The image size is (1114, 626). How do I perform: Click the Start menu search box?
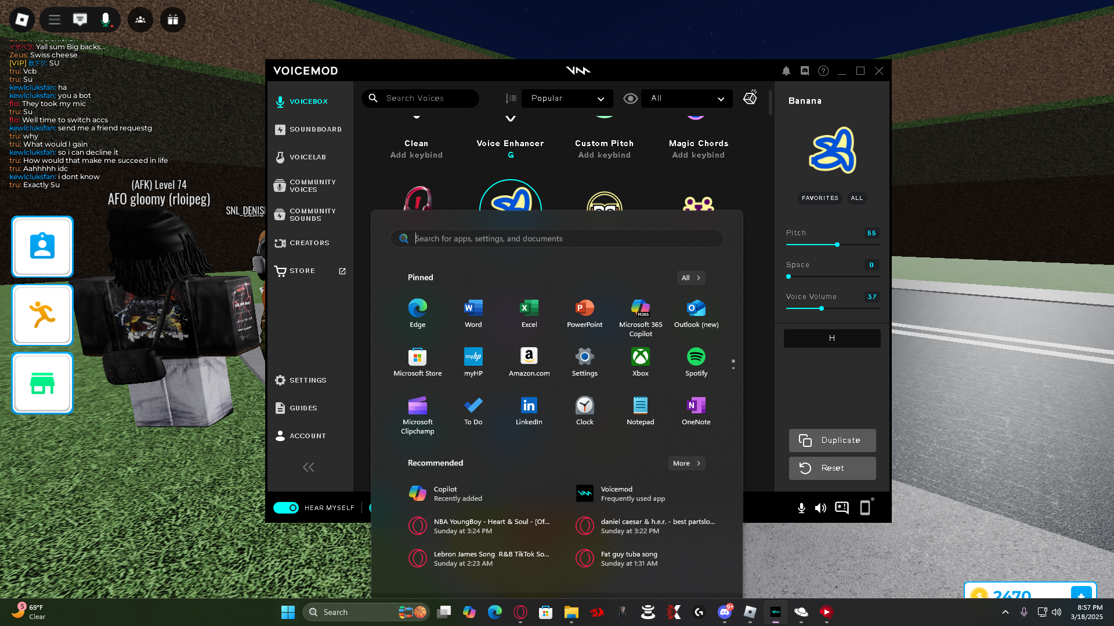coord(557,238)
